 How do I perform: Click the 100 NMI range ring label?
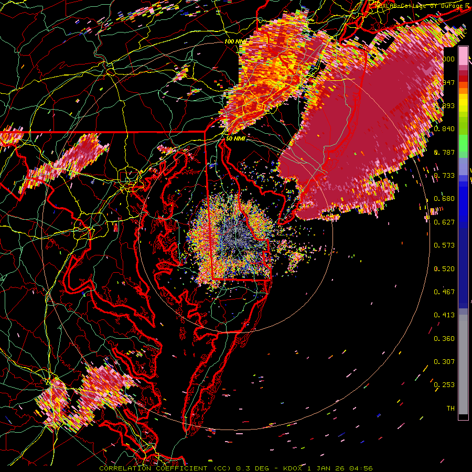pyautogui.click(x=234, y=41)
